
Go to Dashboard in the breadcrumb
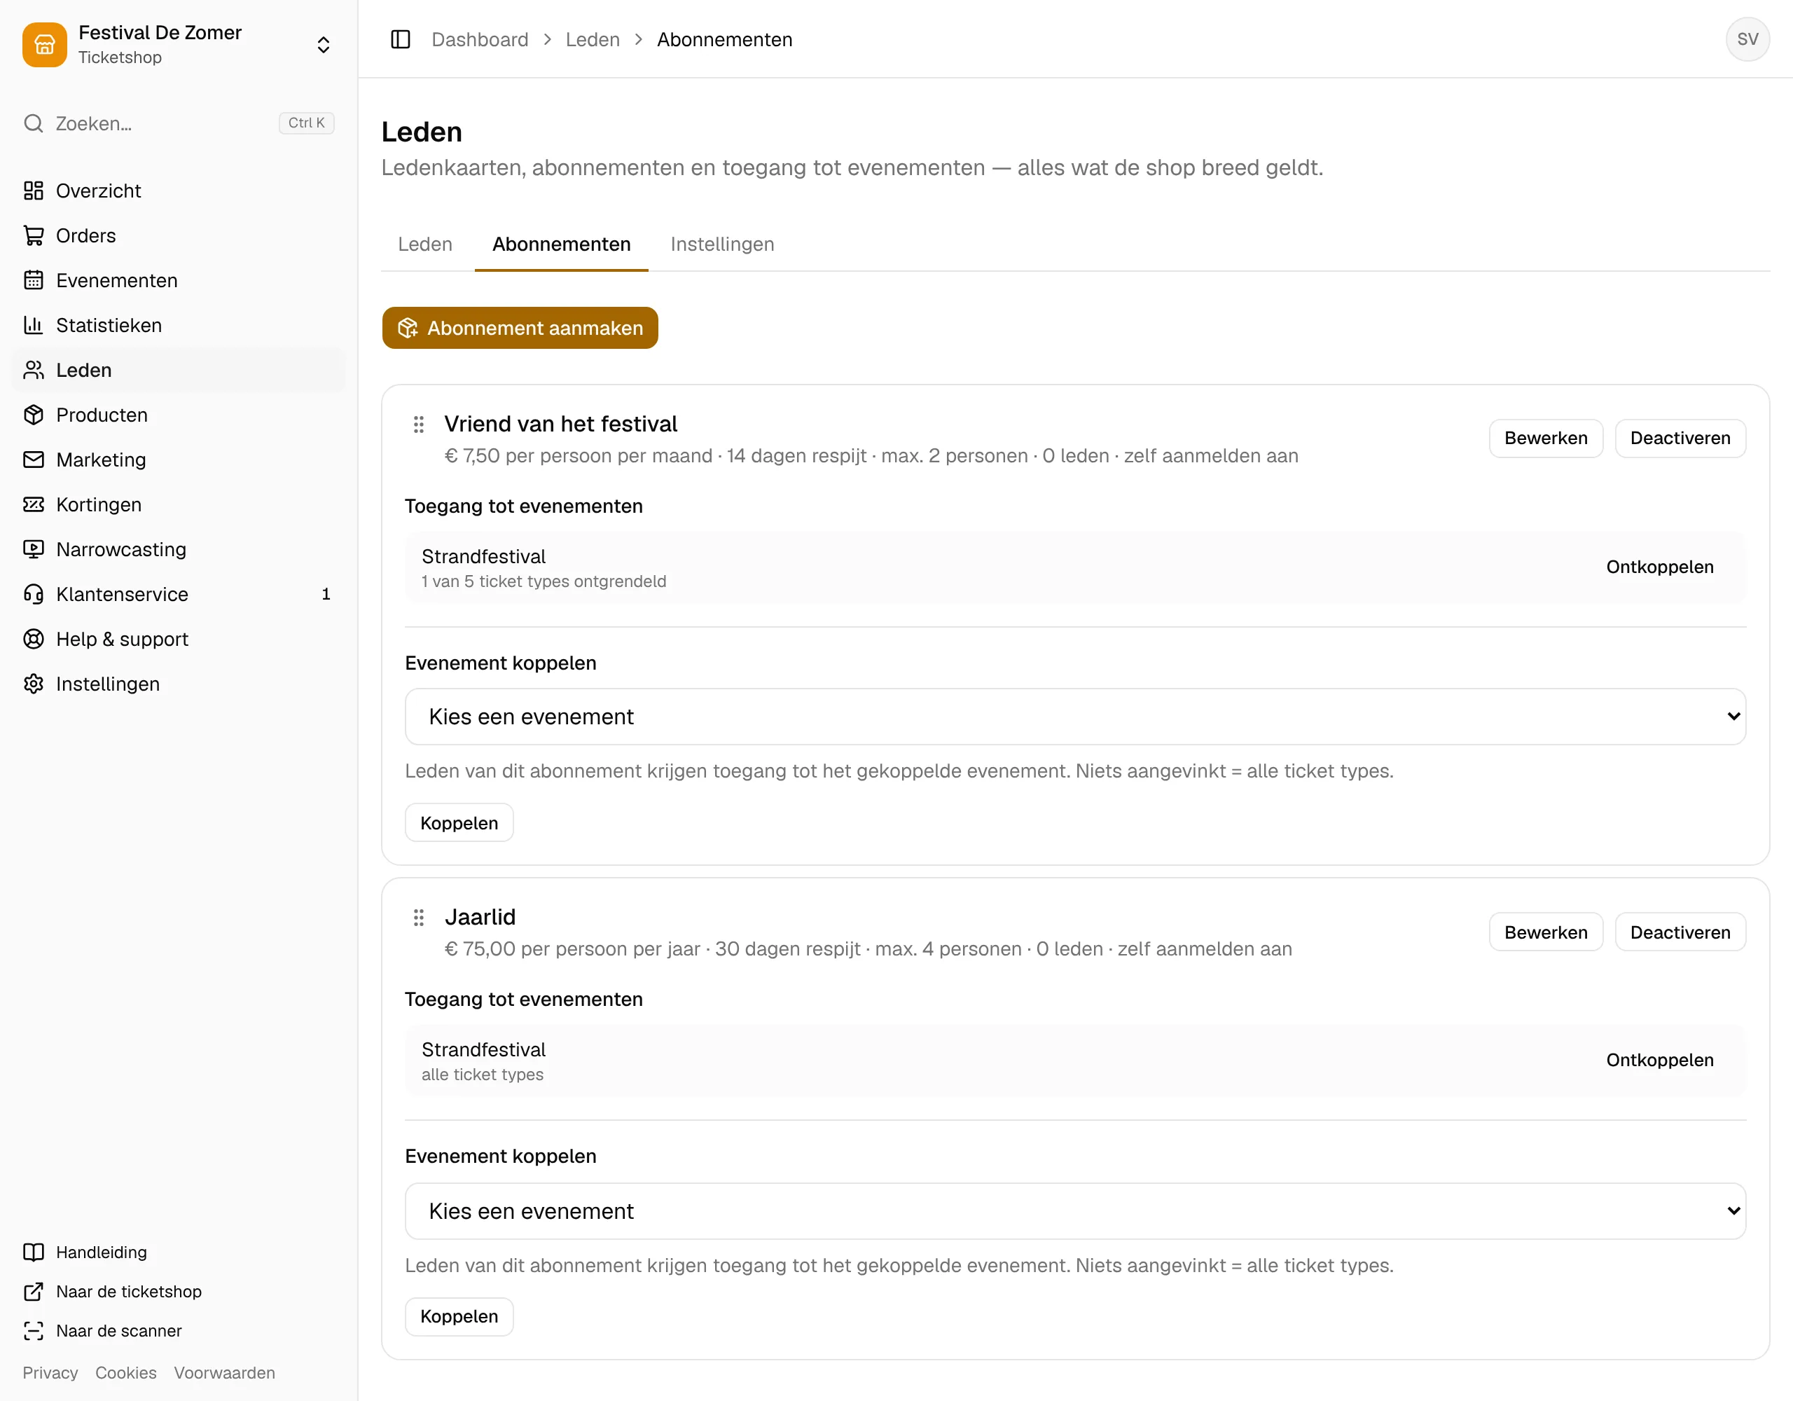480,39
